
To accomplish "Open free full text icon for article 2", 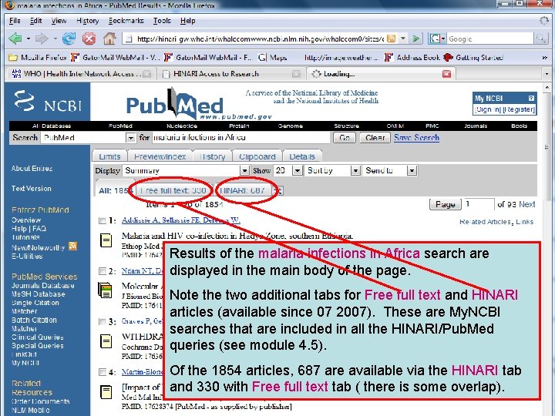I will (x=105, y=290).
